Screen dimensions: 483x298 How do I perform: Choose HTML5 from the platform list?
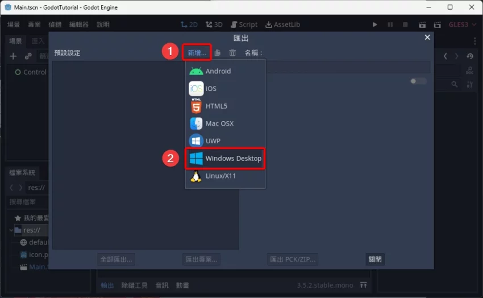tap(225, 106)
